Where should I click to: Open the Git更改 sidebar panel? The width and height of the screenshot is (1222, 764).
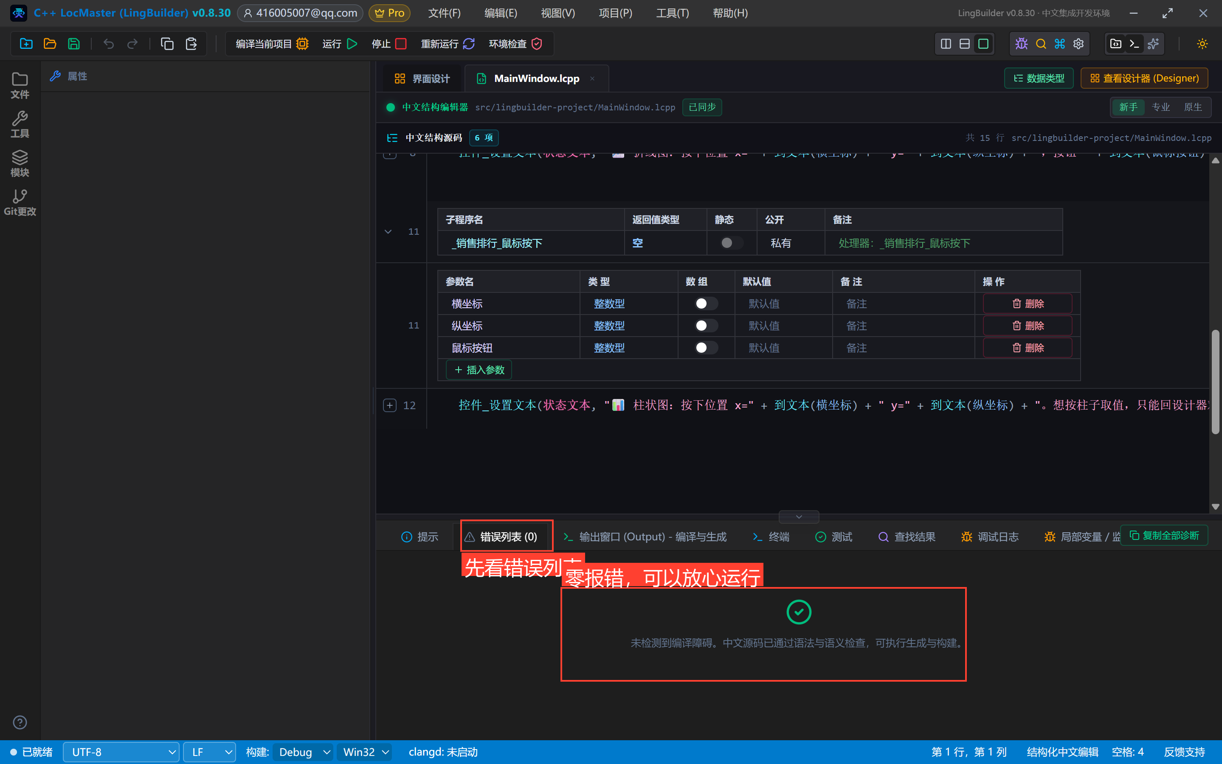[x=20, y=202]
